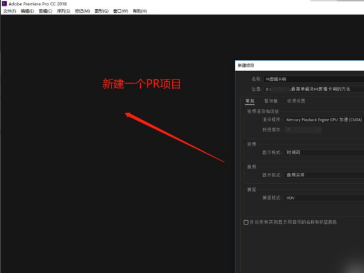Expand the audio 显示格式 音频采样 dropdown
The width and height of the screenshot is (364, 273).
click(x=323, y=175)
